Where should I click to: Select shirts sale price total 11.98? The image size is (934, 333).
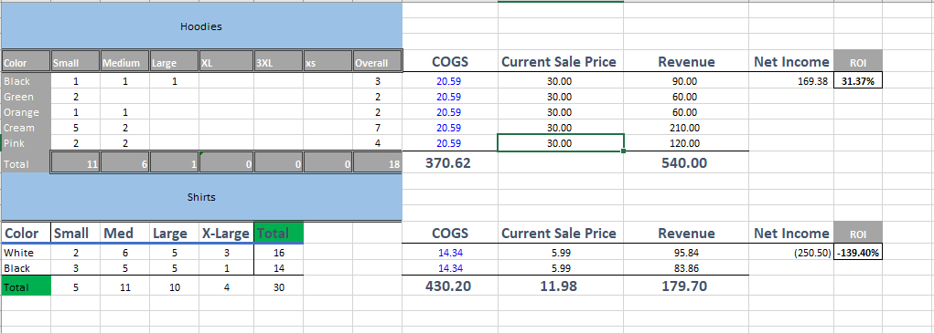561,286
